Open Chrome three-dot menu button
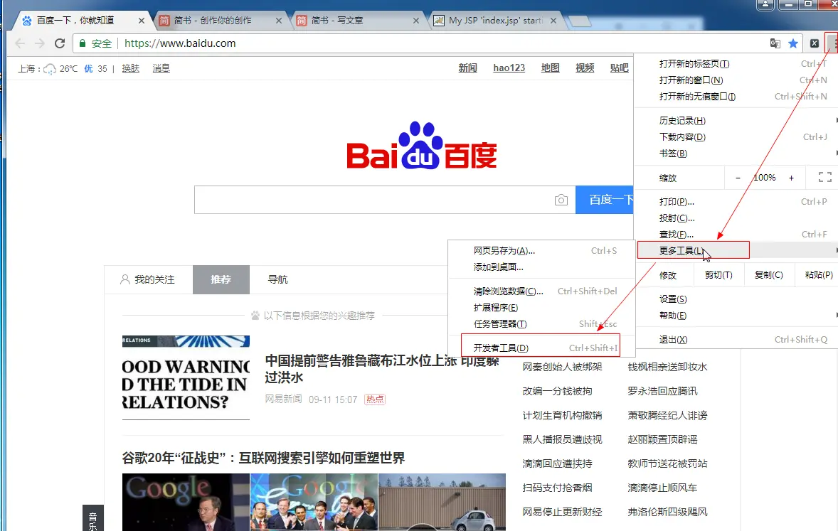 [x=832, y=43]
